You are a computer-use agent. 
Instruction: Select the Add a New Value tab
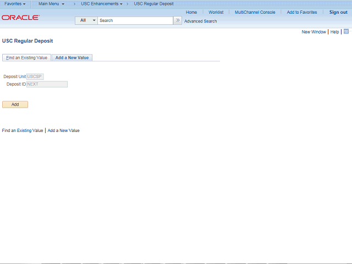tap(72, 58)
